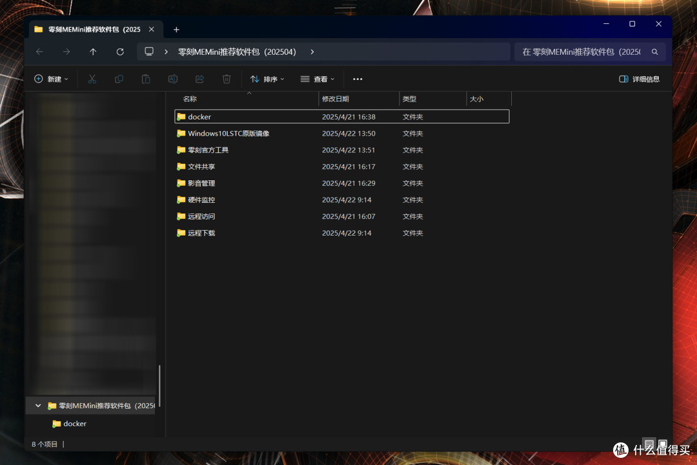Screen dimensions: 697x465
Task: Click the 2025/4/22 13:51 date cell
Action: (x=348, y=150)
